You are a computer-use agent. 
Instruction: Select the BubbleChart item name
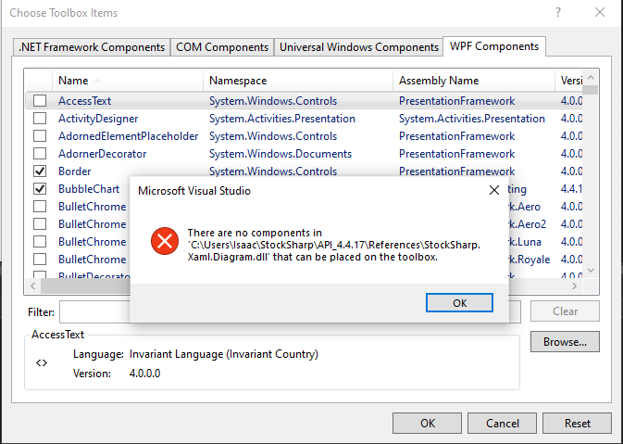pyautogui.click(x=89, y=188)
